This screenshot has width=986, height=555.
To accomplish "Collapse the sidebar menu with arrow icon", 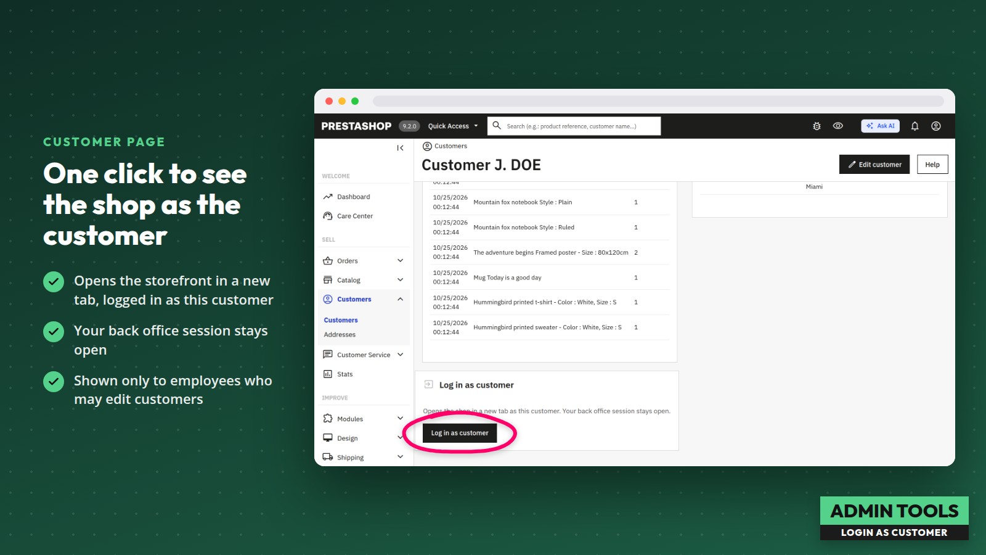I will [400, 148].
